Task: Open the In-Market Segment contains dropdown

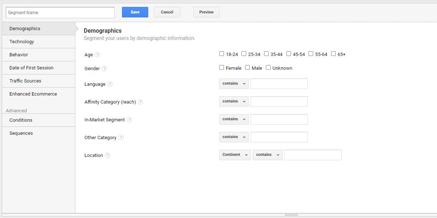Action: pos(234,119)
